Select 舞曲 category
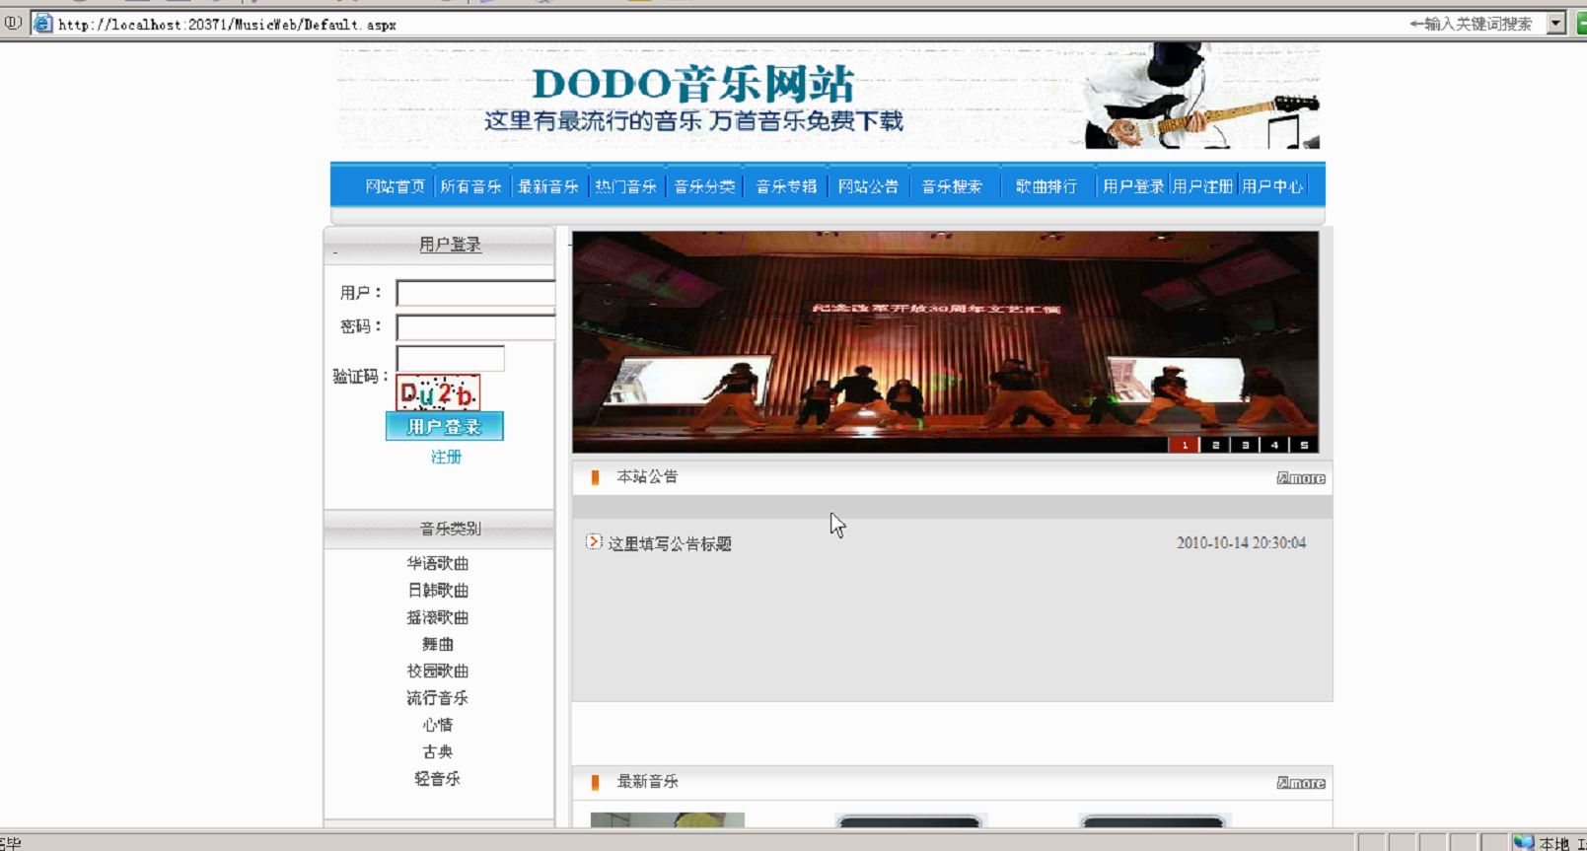 [x=438, y=644]
